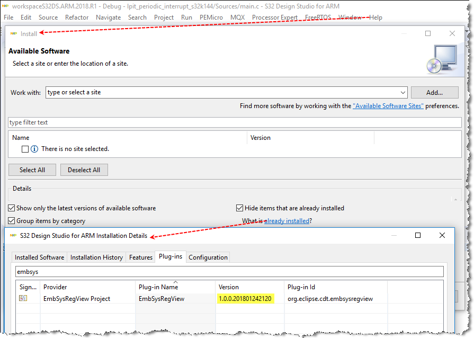Collapse the Details section arrow
474x338 pixels.
click(x=455, y=199)
